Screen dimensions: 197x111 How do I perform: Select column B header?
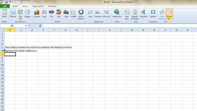[x=10, y=30]
